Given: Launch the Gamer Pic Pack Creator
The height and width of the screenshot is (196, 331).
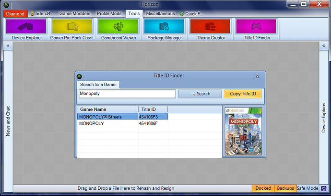Looking at the screenshot, I should [72, 29].
